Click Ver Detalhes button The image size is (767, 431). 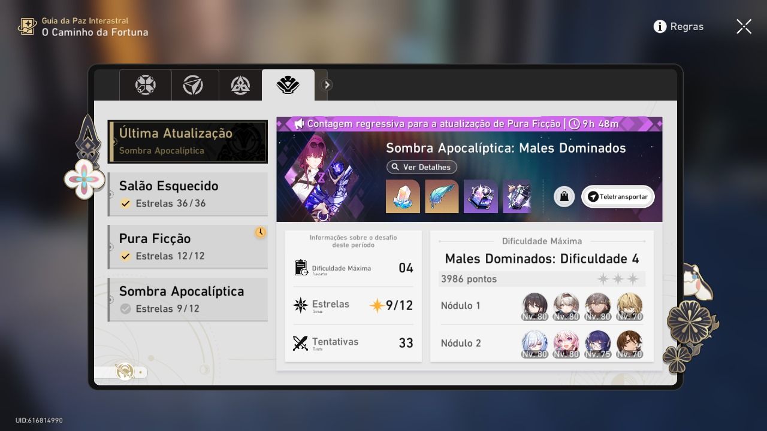pyautogui.click(x=422, y=167)
